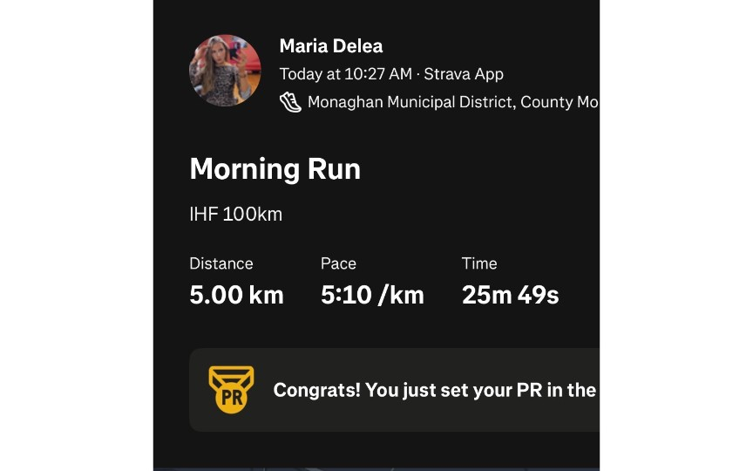Select the 5.00 km distance value
Screen dimensions: 753x471
pyautogui.click(x=236, y=295)
